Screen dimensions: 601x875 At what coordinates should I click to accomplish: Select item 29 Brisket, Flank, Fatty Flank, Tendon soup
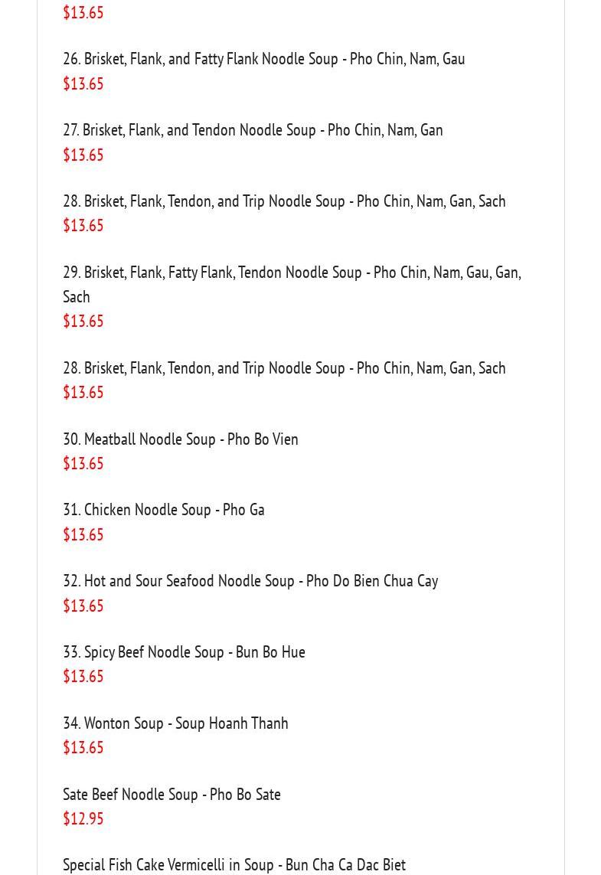coord(292,284)
